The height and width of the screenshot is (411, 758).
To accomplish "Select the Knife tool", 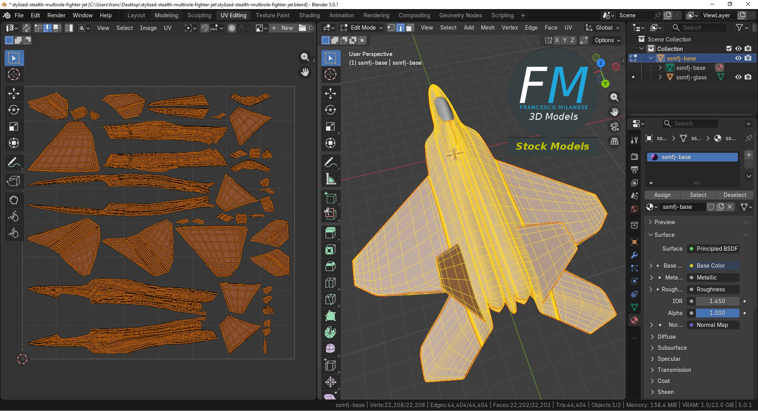I will [x=330, y=299].
